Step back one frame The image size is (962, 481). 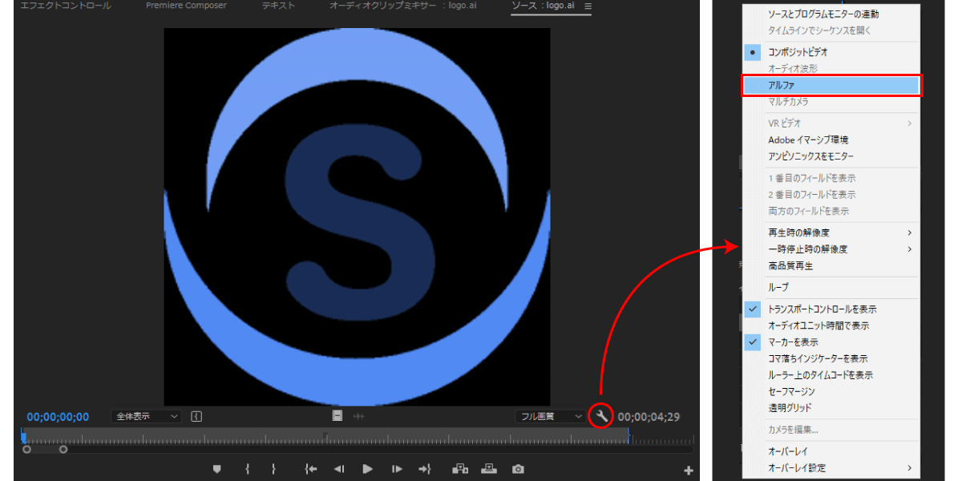339,469
